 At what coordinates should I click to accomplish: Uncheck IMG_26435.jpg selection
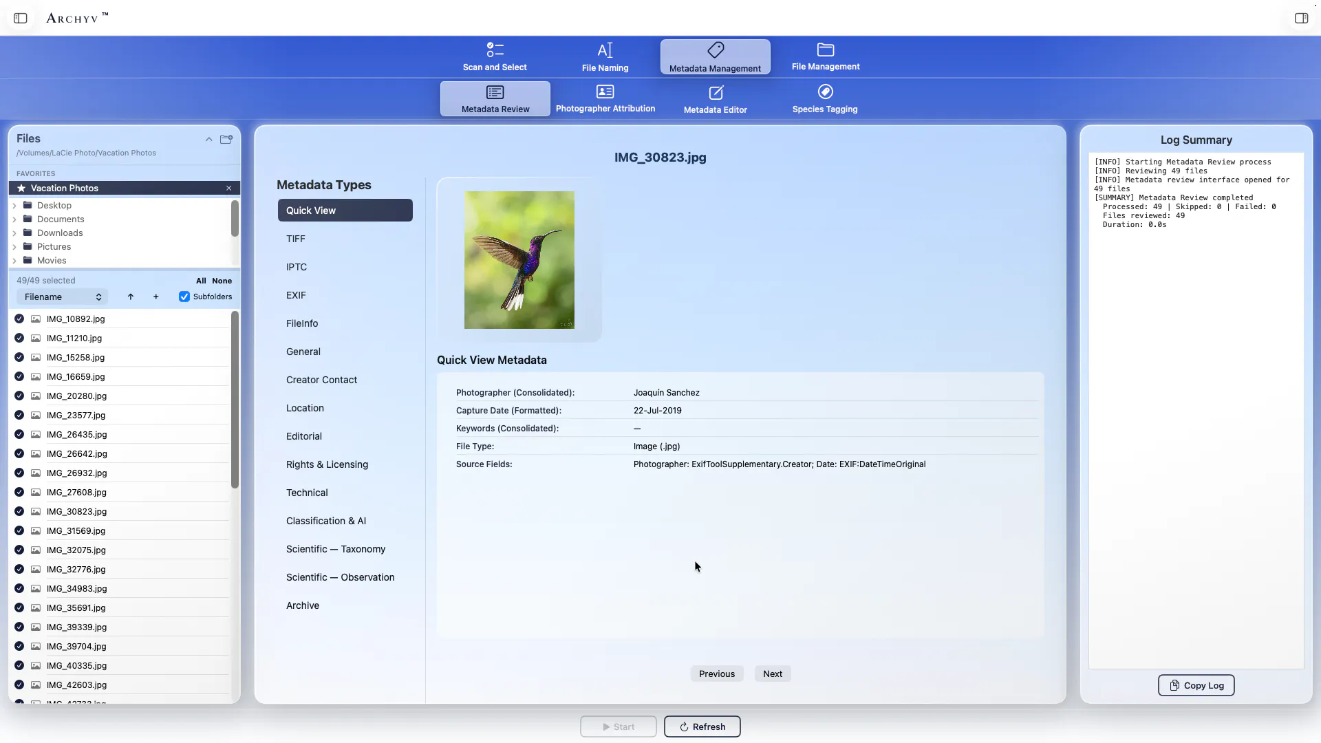coord(19,435)
